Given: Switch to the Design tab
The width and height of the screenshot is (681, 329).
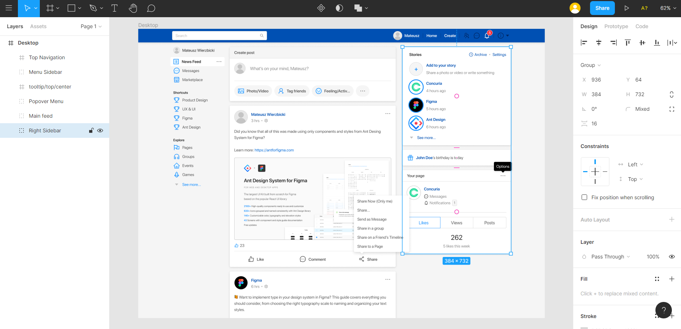Looking at the screenshot, I should point(589,26).
